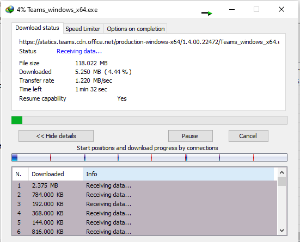Click the IDM globe icon in title bar
Screen dimensions: 300x242
tap(10, 9)
